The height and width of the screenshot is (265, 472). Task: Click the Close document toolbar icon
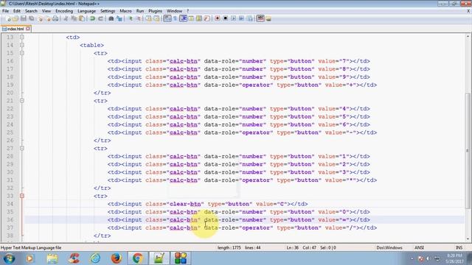[41, 18]
